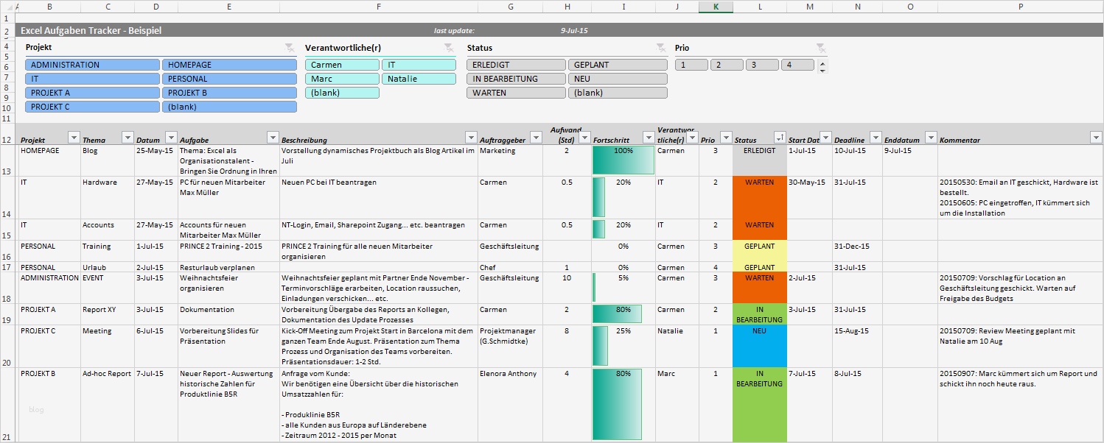Toggle the Prio 4 slicer button

click(x=797, y=65)
